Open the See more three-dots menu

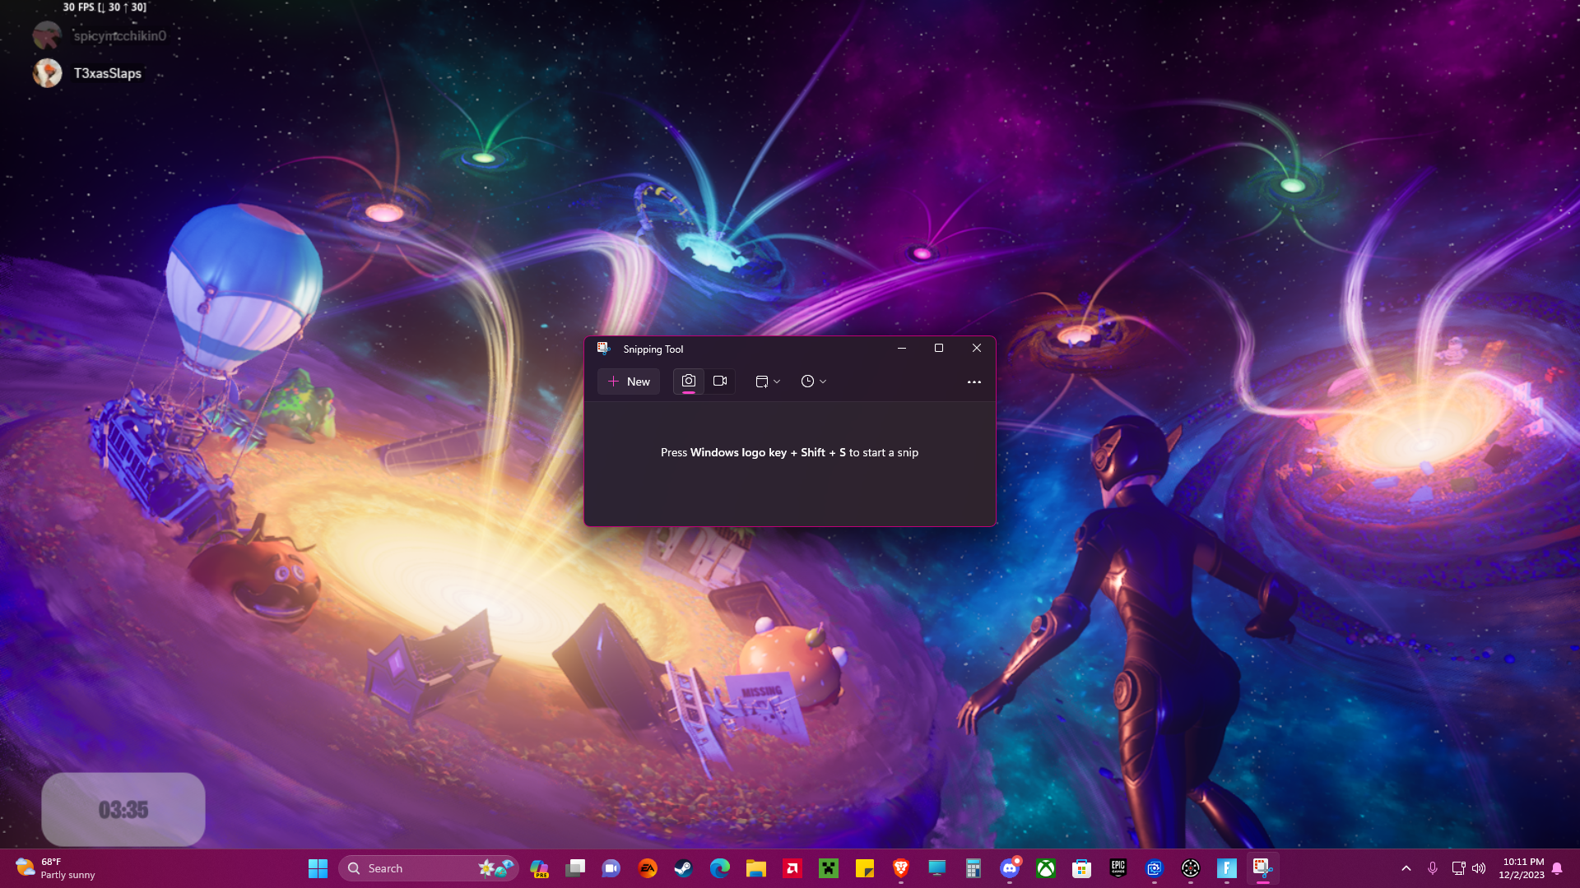974,382
